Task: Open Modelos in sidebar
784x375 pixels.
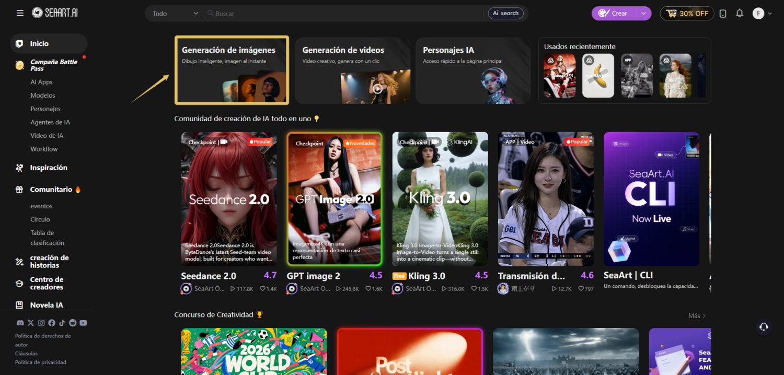Action: click(x=43, y=96)
